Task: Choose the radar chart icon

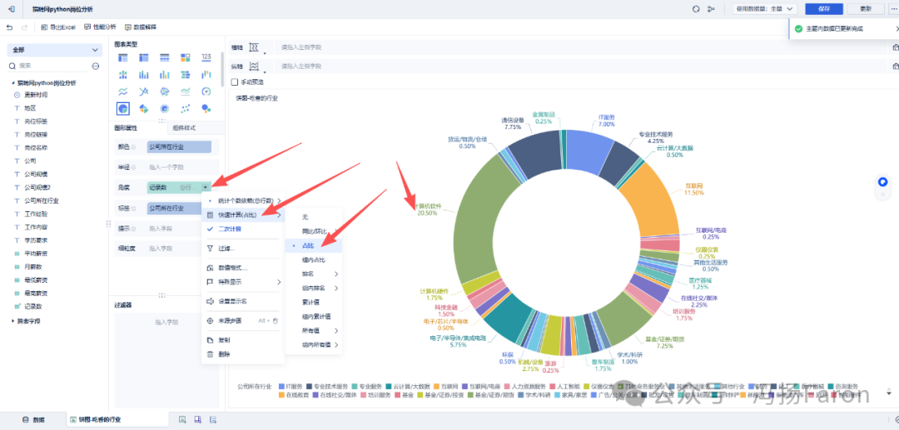Action: pos(165,91)
